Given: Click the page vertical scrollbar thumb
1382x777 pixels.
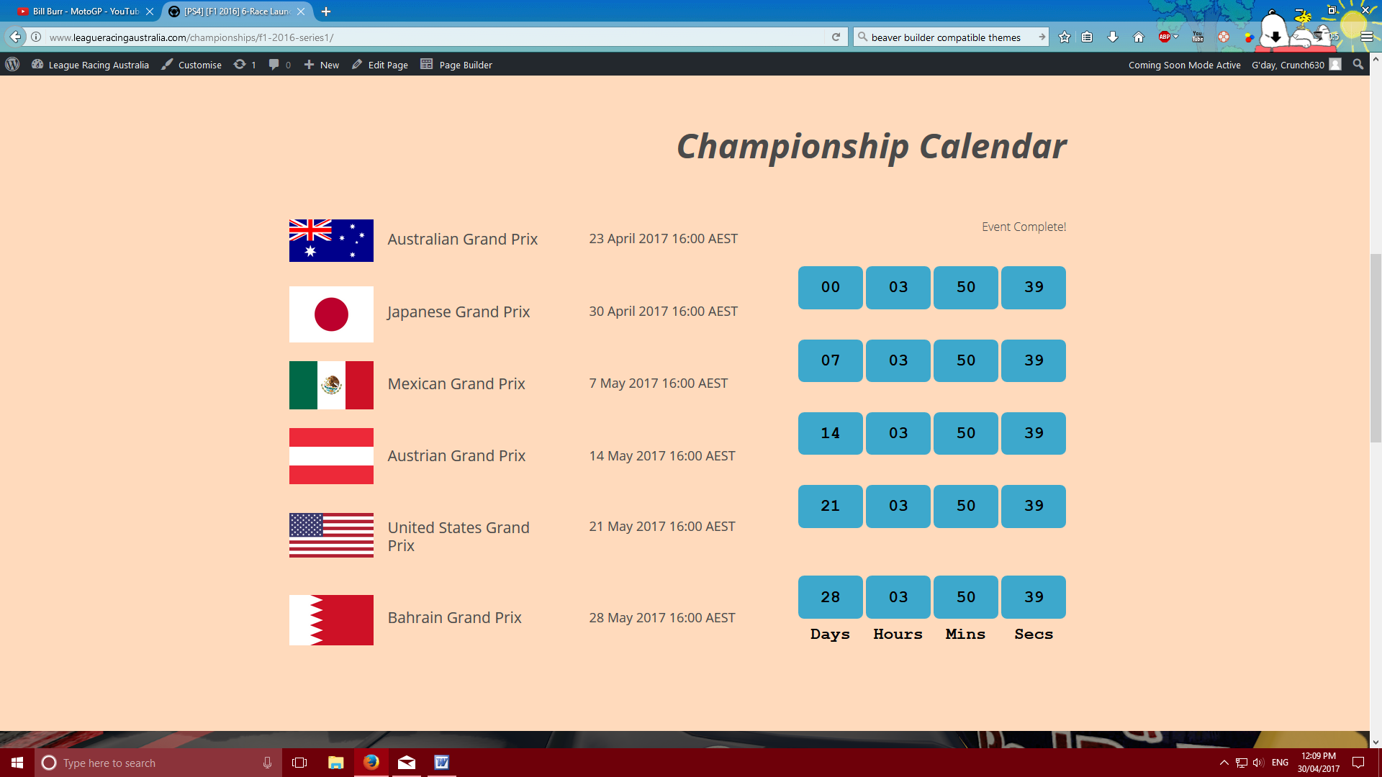Looking at the screenshot, I should pos(1376,347).
